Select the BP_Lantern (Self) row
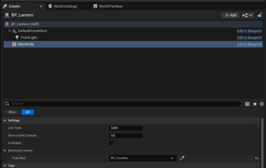Viewport: 266px width, 168px height. tap(133, 24)
